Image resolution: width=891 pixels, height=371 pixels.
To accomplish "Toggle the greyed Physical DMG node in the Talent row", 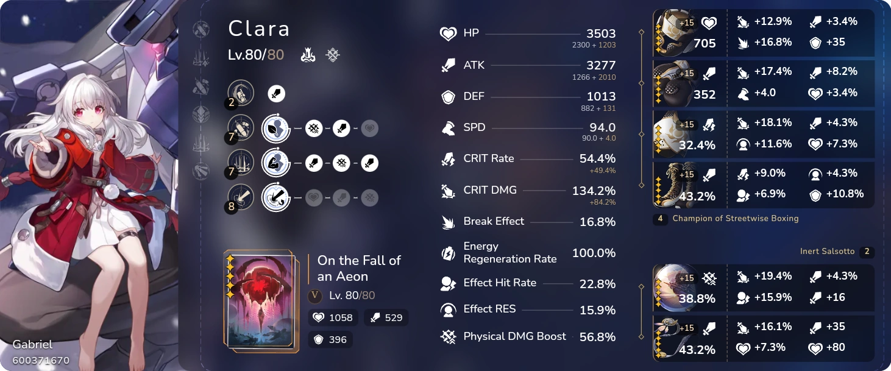I will [x=369, y=196].
